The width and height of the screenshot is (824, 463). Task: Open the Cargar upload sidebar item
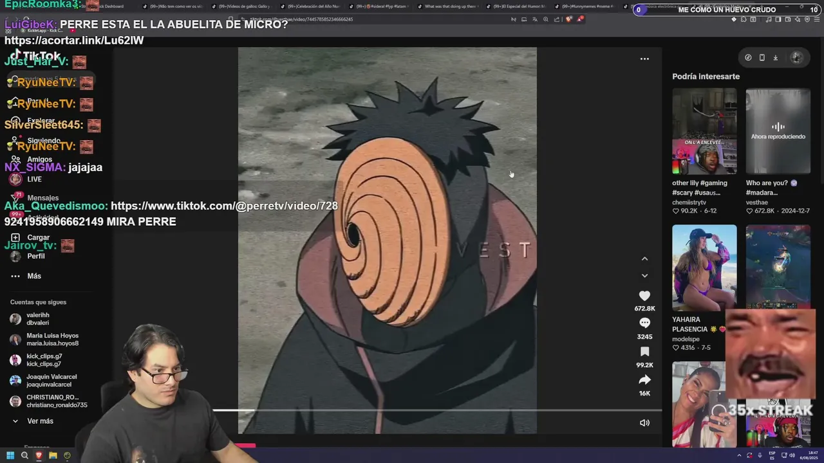click(30, 237)
